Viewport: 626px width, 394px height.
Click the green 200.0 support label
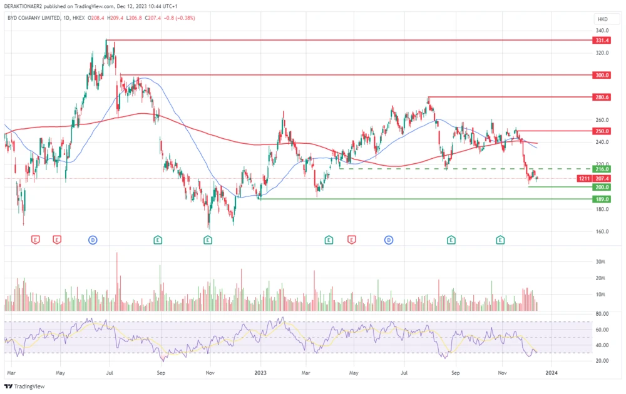coord(602,187)
